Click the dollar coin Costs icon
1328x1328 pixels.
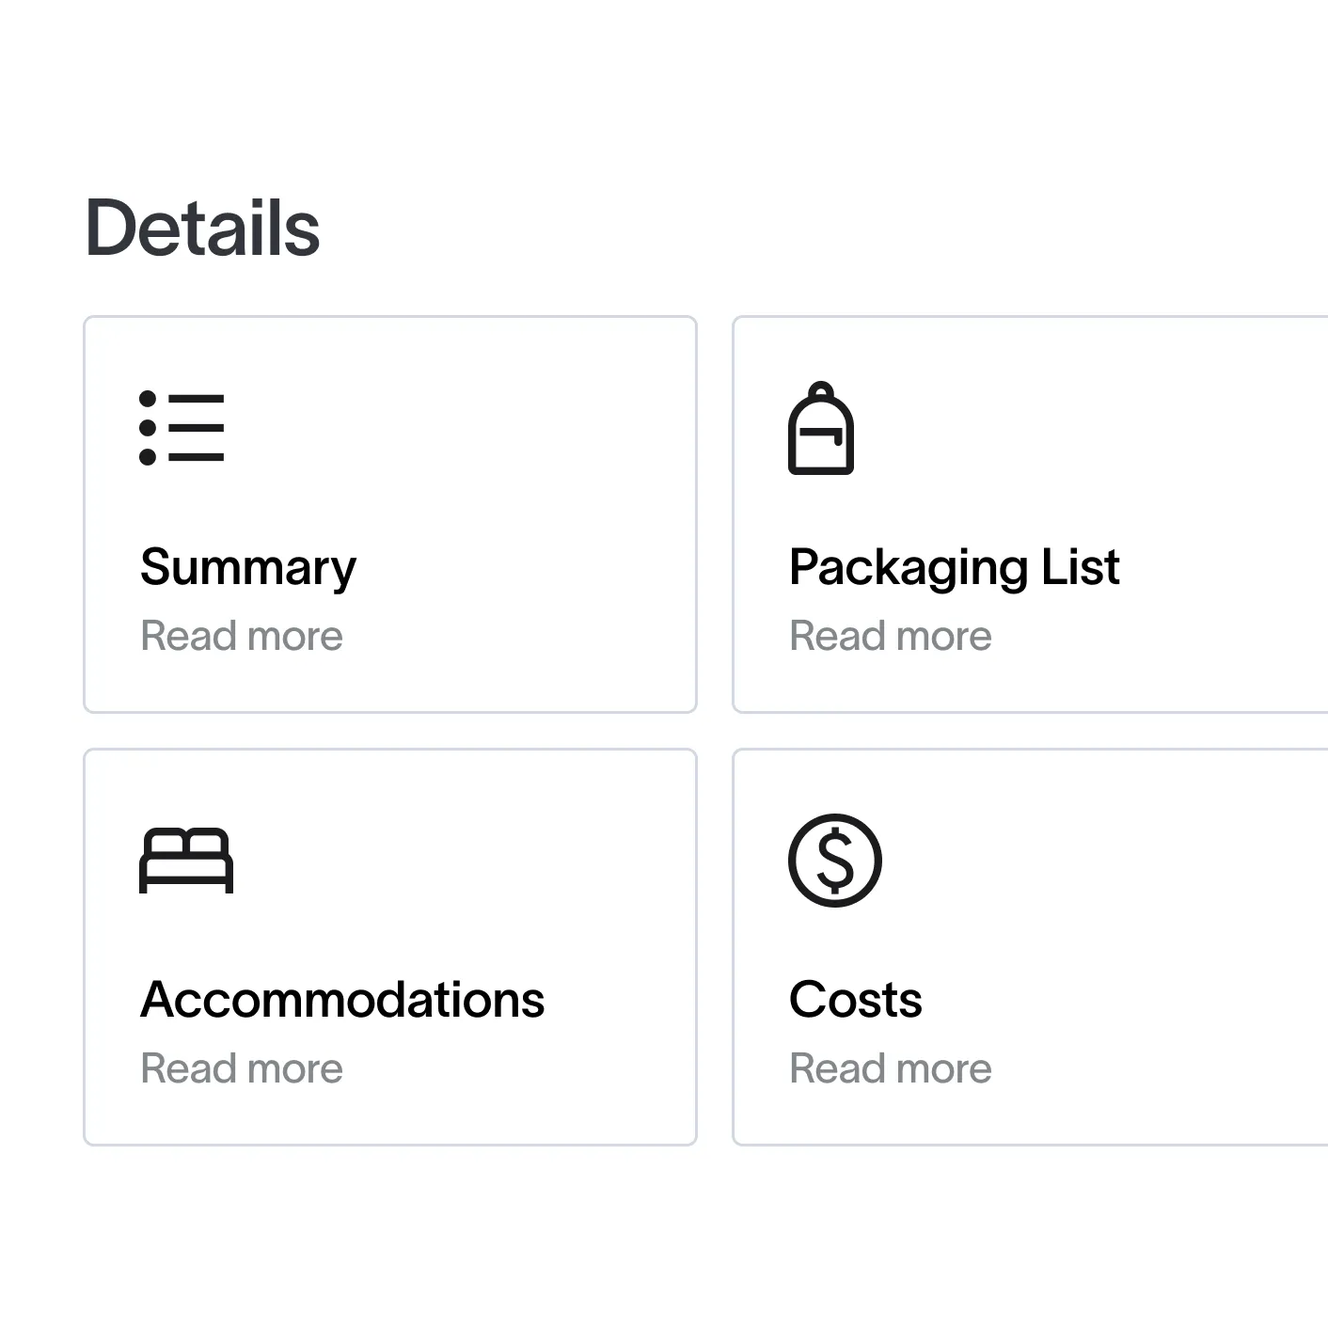(834, 860)
